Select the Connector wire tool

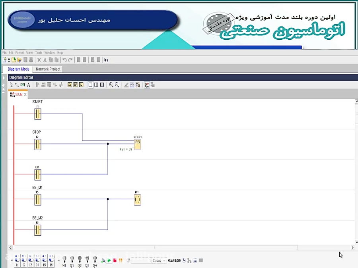[17, 85]
